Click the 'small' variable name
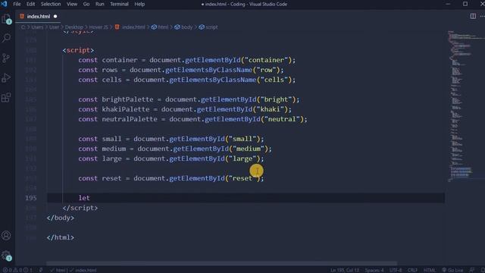This screenshot has height=273, width=485. (111, 139)
